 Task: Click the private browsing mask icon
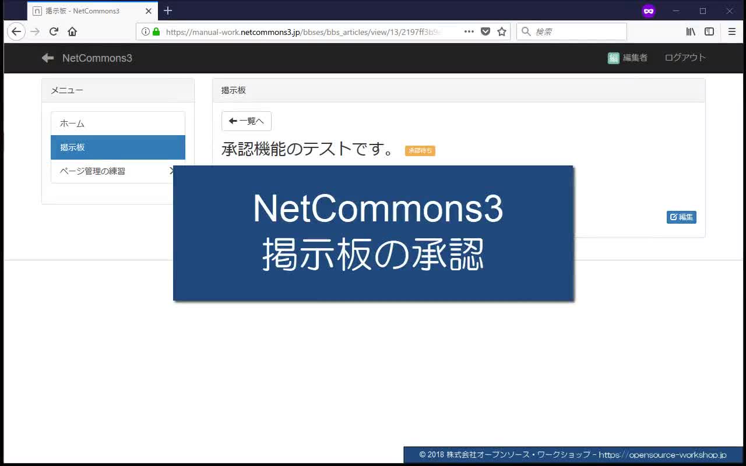(x=649, y=11)
